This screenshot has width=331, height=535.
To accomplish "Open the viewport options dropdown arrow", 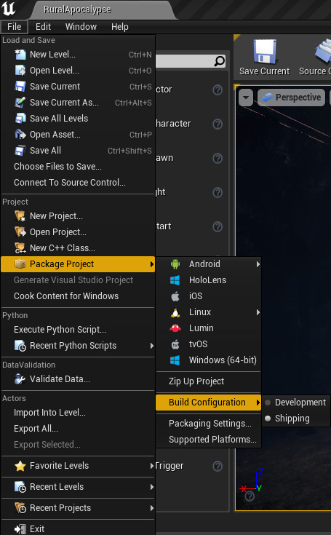I will (246, 98).
